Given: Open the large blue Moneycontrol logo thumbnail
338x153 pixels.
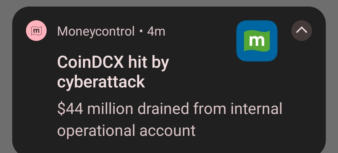Looking at the screenshot, I should (257, 41).
